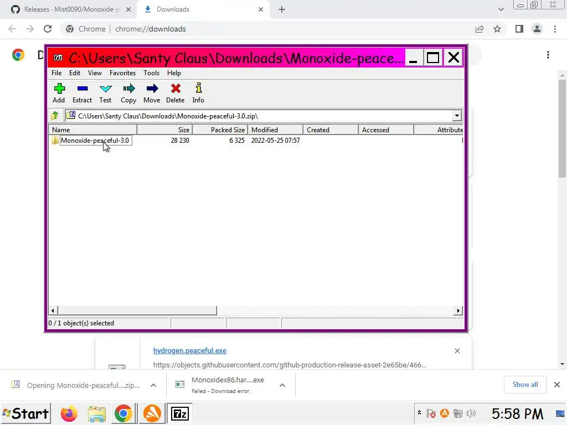
Task: Click the Chrome page vertical scrollbar thumb
Action: pyautogui.click(x=562, y=128)
